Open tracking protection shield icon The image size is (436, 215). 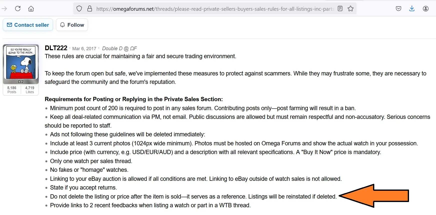(x=79, y=9)
